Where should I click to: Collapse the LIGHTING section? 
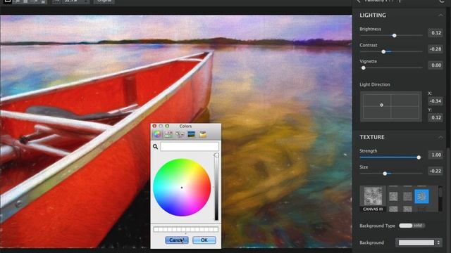coord(440,15)
